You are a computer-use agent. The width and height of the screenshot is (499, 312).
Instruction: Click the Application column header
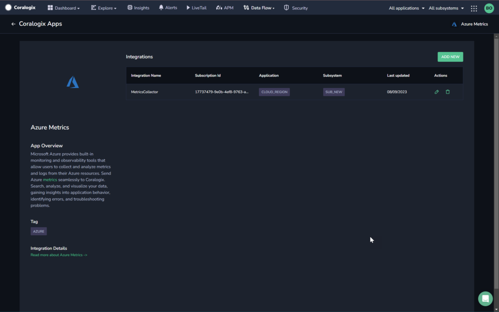[269, 75]
